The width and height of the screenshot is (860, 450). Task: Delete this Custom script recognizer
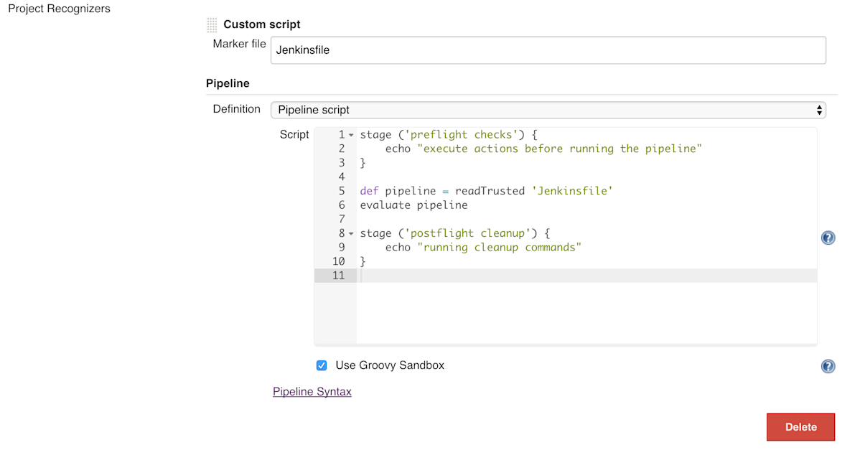pyautogui.click(x=800, y=426)
